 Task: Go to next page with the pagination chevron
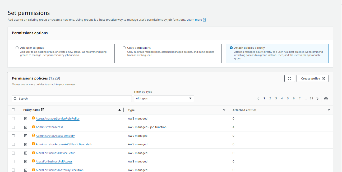tap(317, 98)
